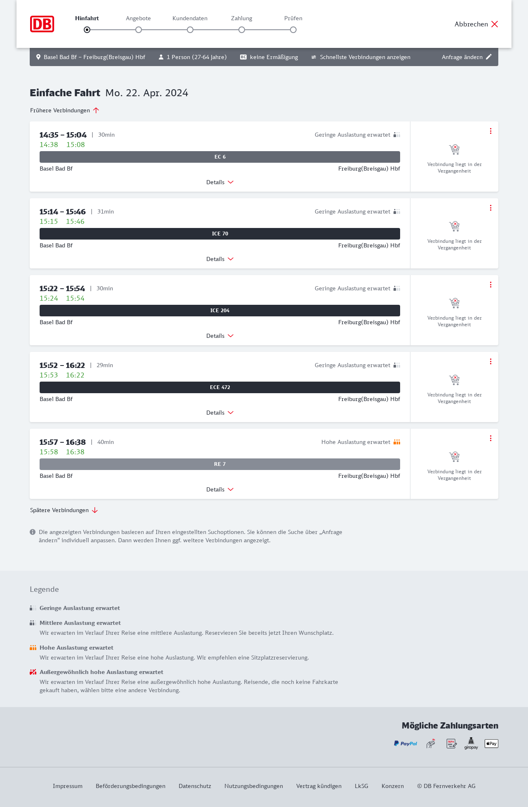Select the Zahlung progress step circle
This screenshot has height=807, width=528.
pyautogui.click(x=242, y=30)
